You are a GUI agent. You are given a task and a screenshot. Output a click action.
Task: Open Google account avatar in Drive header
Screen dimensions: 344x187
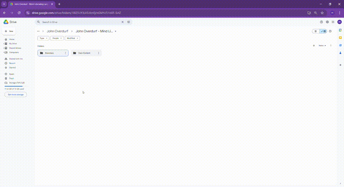339,22
